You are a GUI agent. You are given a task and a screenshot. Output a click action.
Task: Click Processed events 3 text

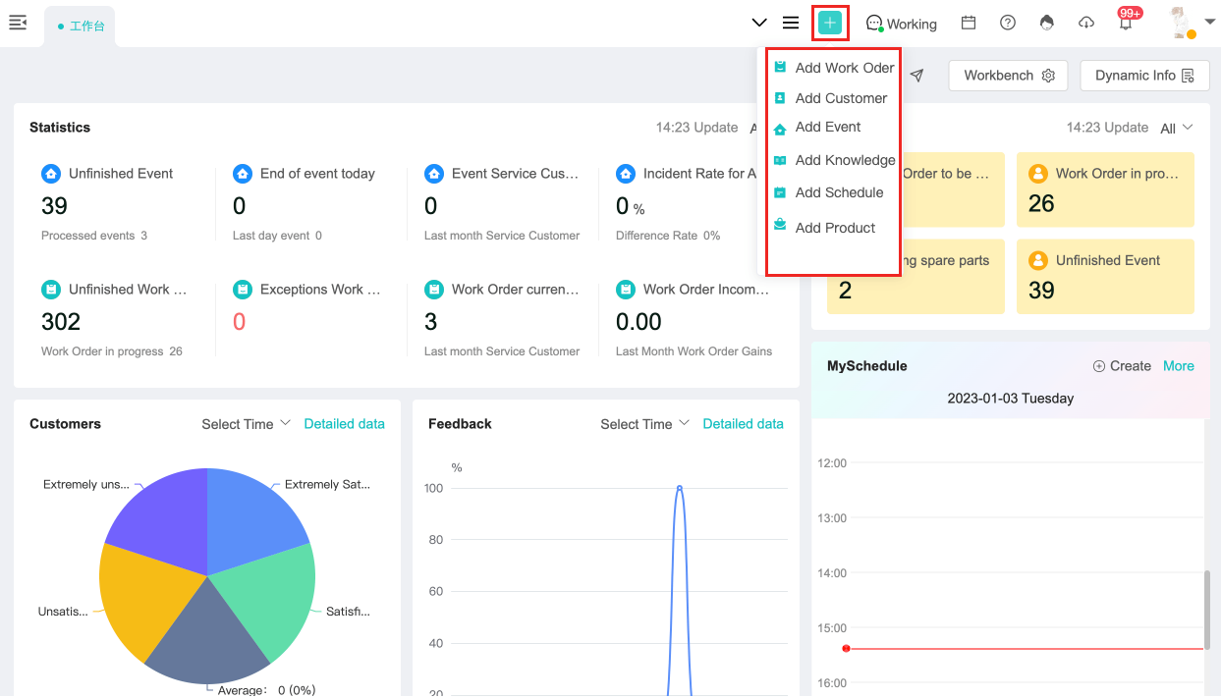[x=94, y=236]
